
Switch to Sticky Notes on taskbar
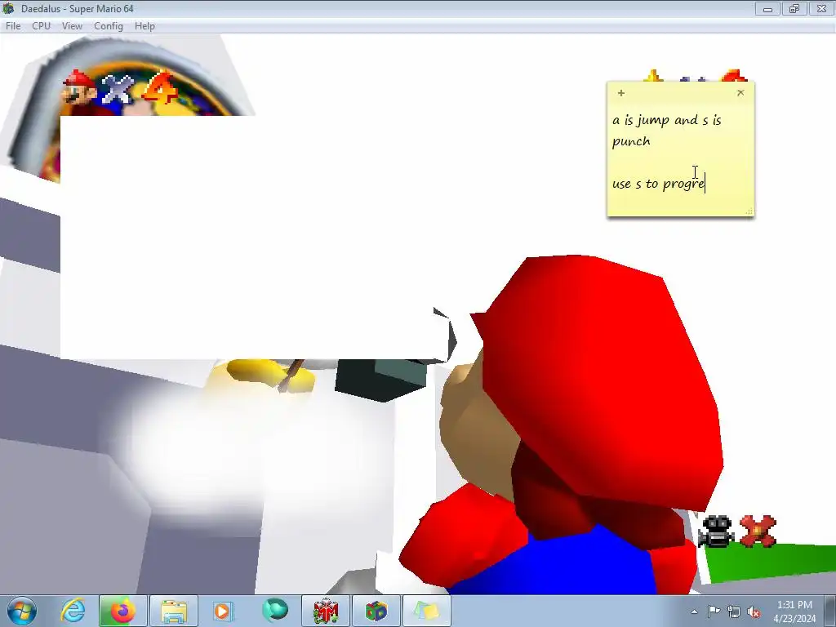pyautogui.click(x=426, y=611)
